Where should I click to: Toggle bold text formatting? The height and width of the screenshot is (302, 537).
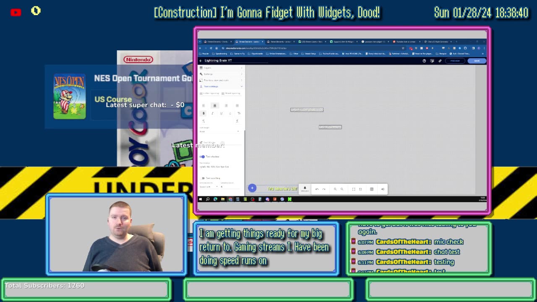[203, 113]
